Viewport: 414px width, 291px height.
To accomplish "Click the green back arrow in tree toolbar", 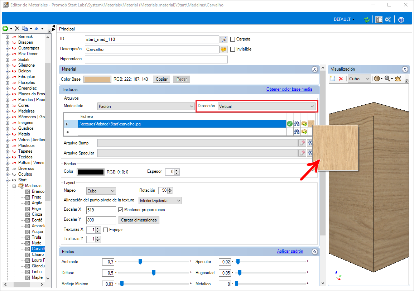I will 5,29.
